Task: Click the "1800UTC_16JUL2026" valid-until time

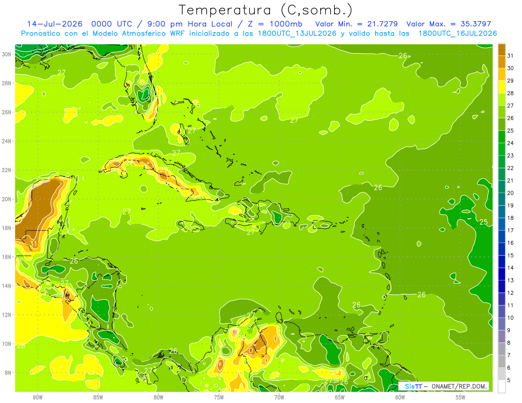Action: pos(457,33)
